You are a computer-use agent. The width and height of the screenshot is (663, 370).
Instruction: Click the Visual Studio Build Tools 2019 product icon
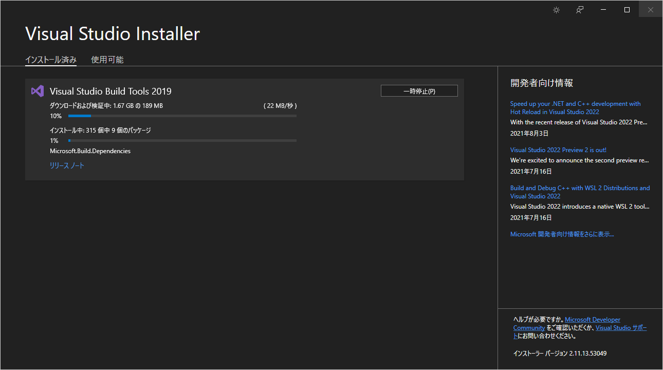tap(36, 91)
